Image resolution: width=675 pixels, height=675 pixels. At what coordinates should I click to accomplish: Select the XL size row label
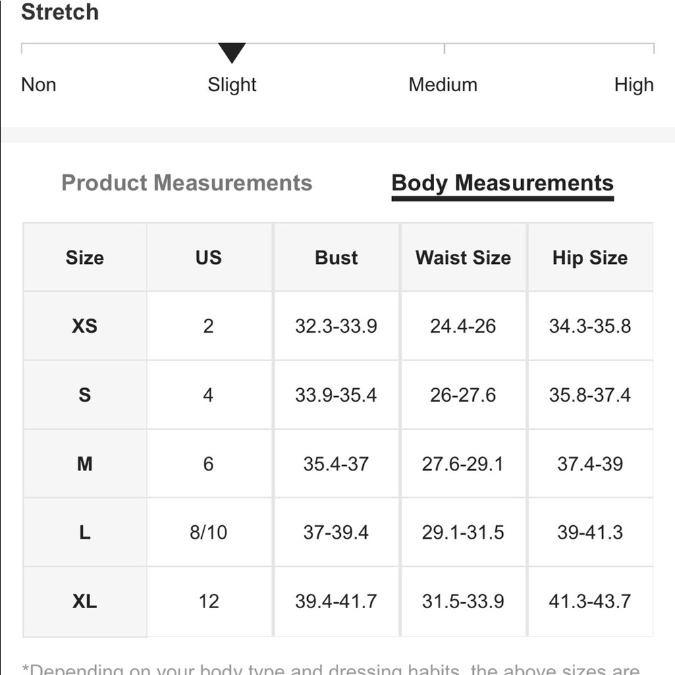85,601
